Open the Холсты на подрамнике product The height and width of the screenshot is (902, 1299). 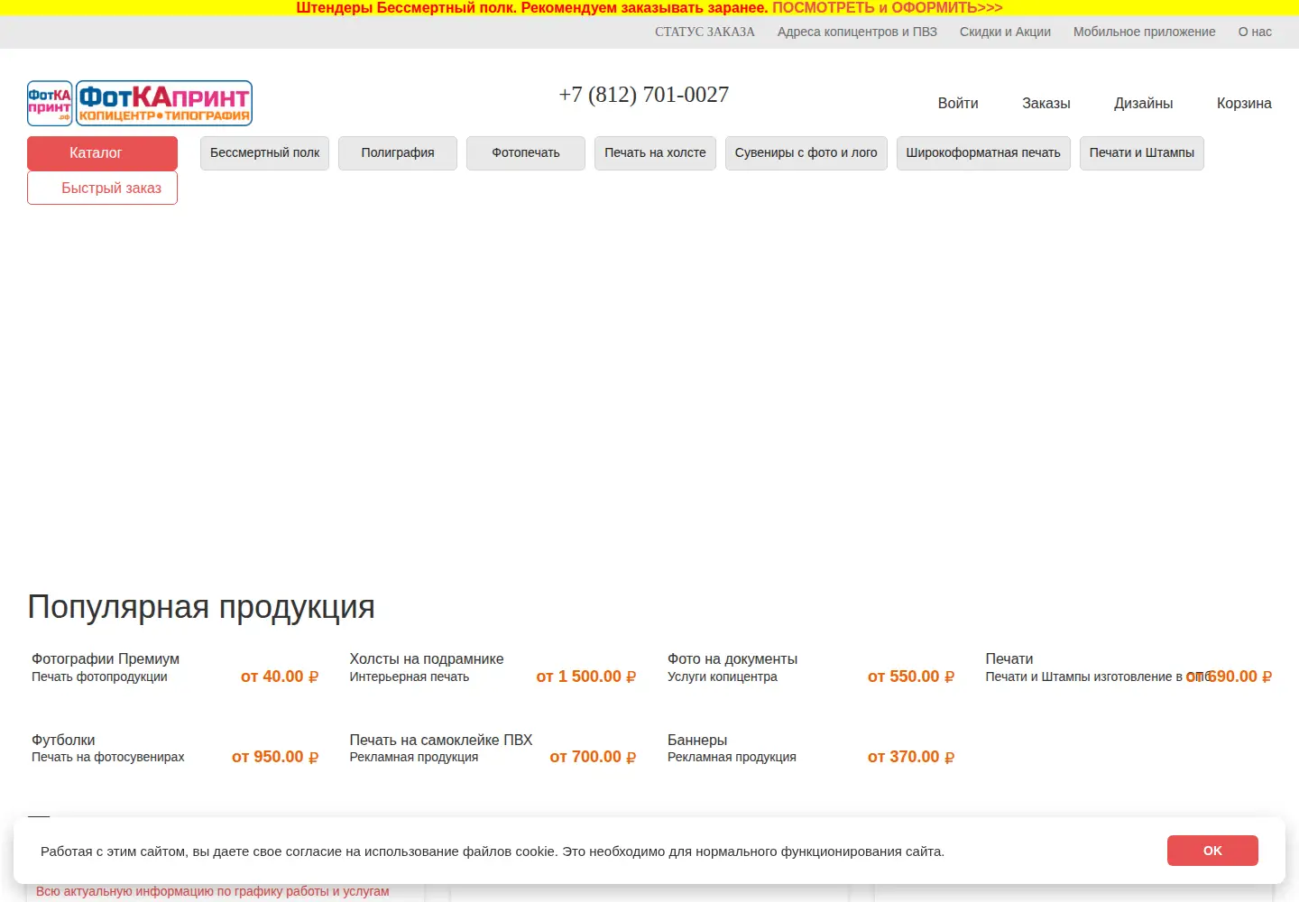(x=427, y=659)
